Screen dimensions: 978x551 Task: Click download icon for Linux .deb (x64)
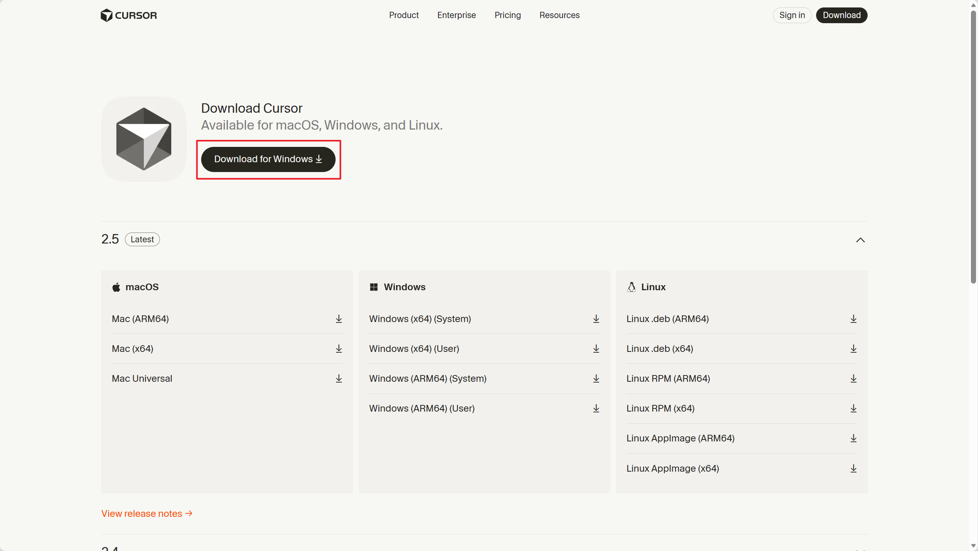click(853, 349)
